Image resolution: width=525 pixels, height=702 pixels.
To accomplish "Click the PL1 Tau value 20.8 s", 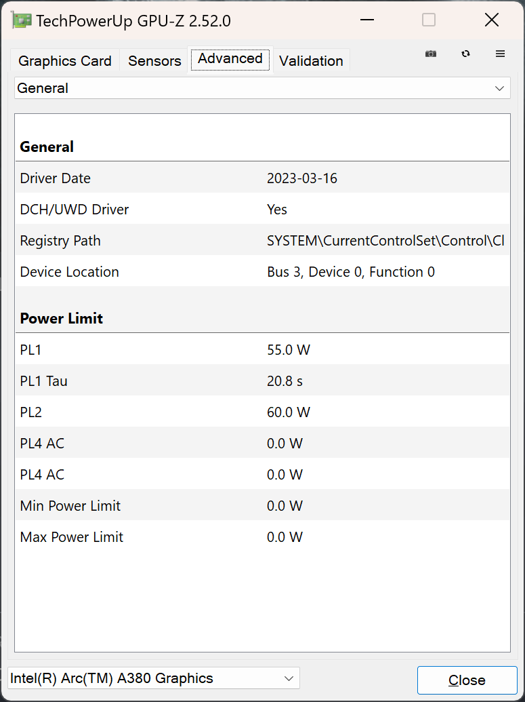I will [x=285, y=381].
